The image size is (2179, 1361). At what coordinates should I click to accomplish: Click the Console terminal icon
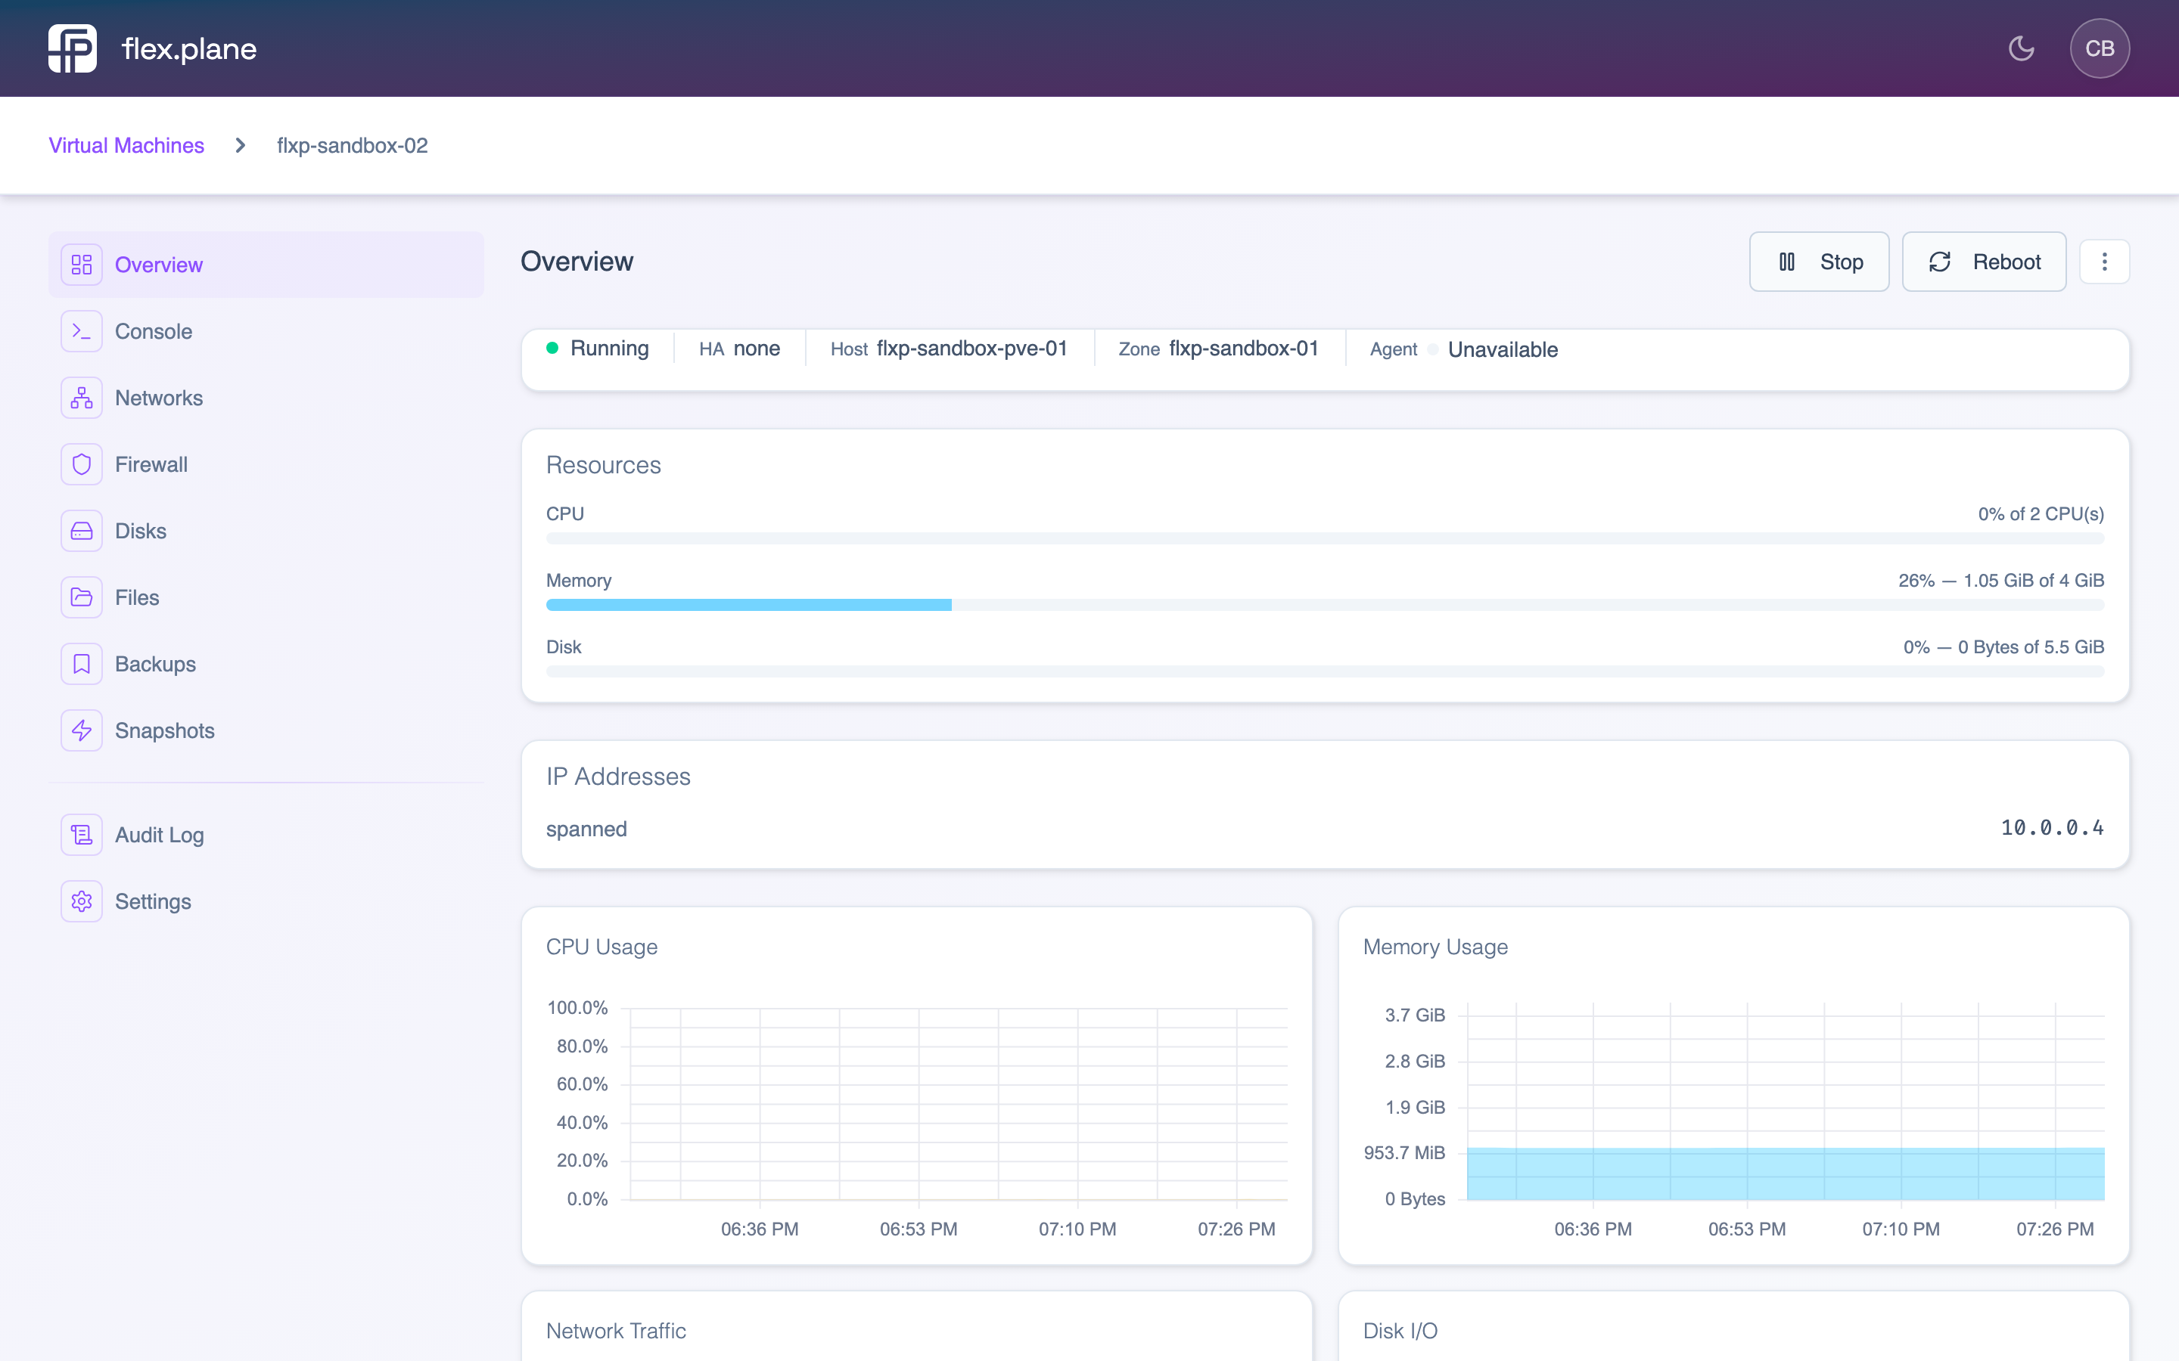tap(82, 331)
